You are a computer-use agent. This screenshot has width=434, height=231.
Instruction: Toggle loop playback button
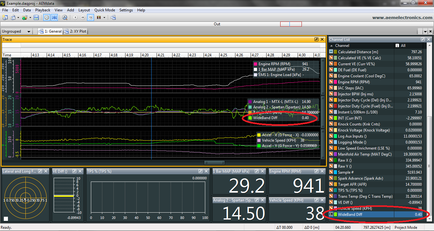pyautogui.click(x=91, y=17)
